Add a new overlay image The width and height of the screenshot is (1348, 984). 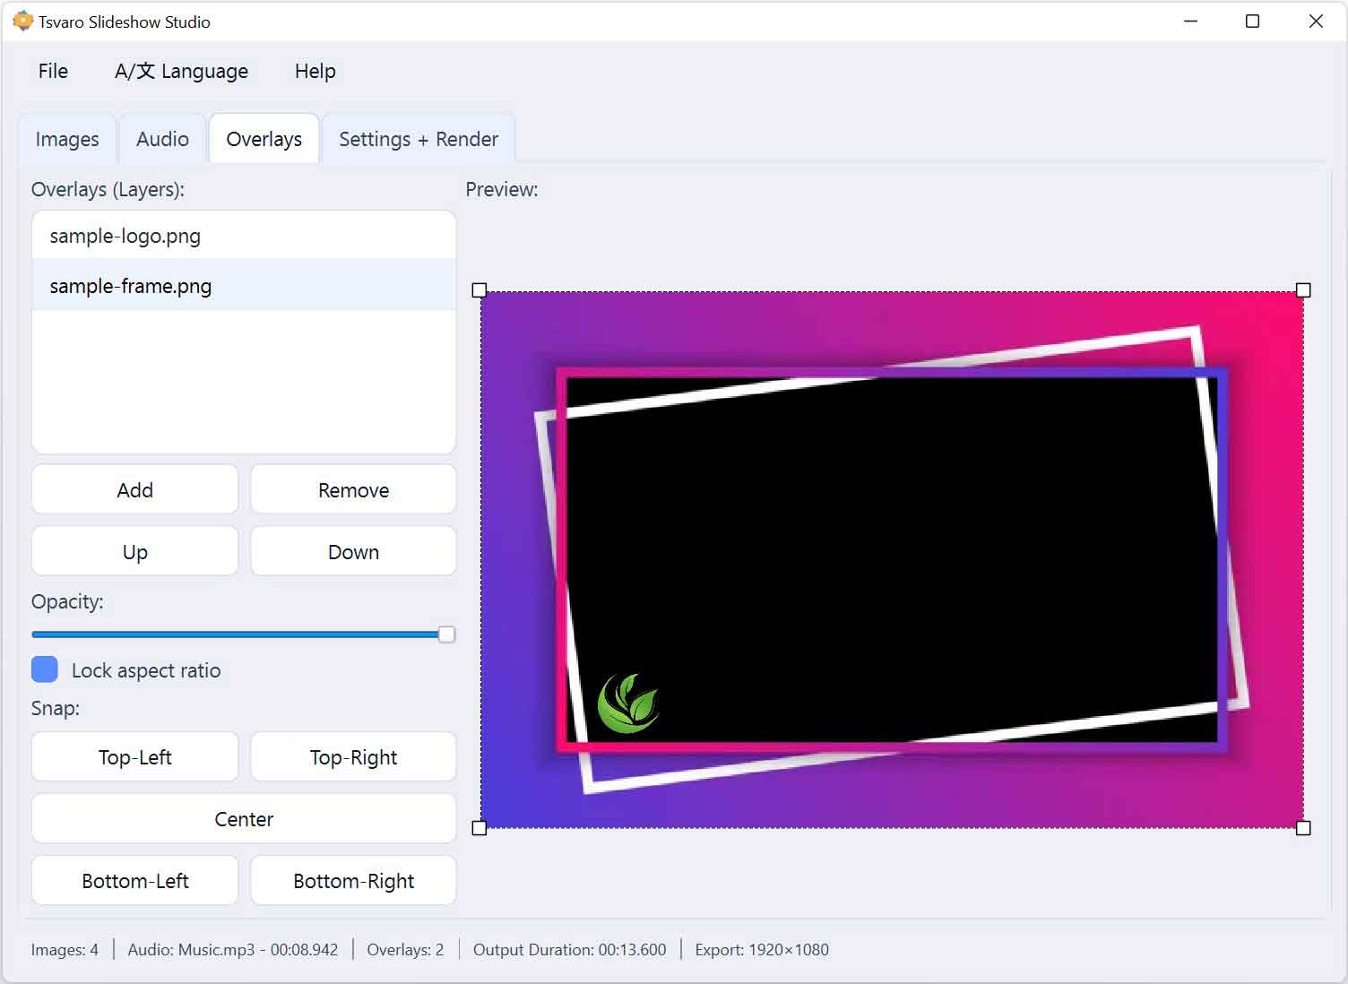[x=134, y=489]
